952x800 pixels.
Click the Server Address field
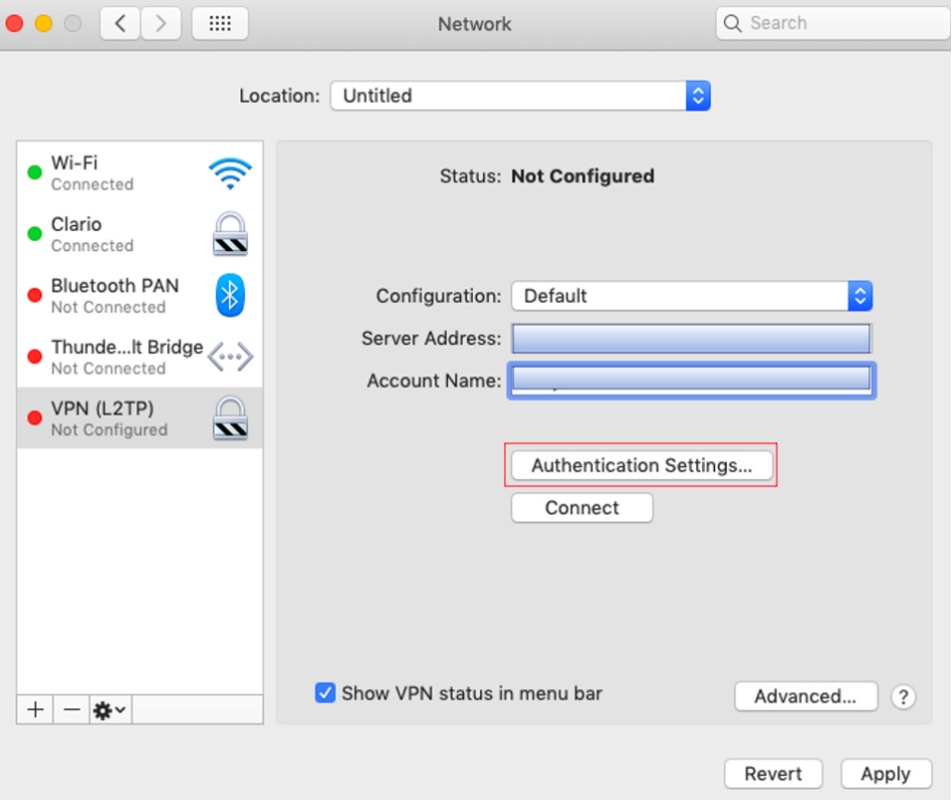click(x=691, y=339)
